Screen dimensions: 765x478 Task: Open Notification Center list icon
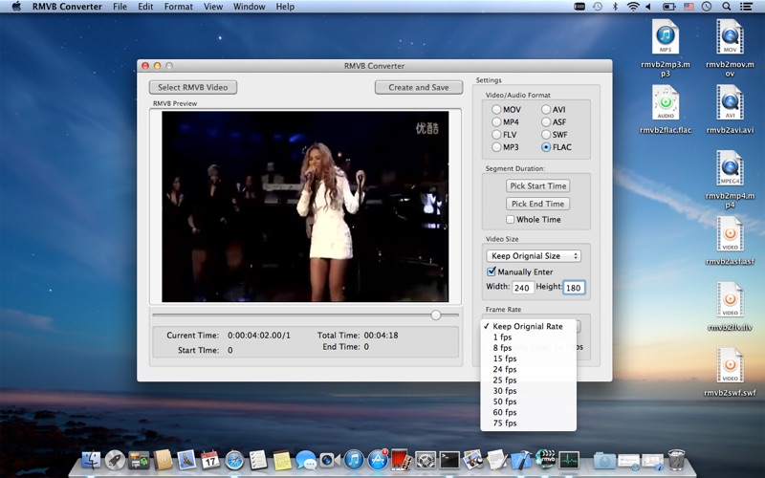click(746, 7)
